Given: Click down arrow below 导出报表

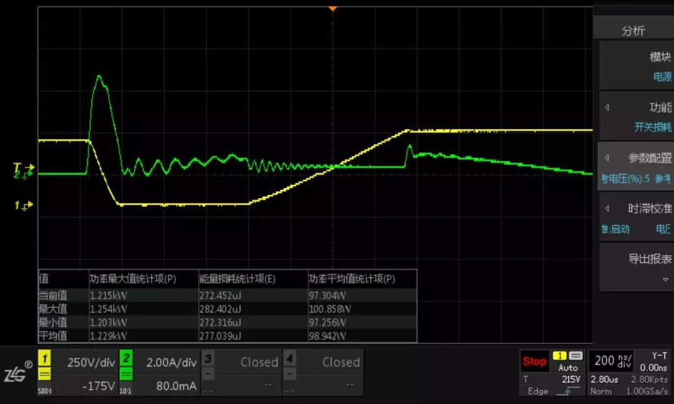Looking at the screenshot, I should click(x=665, y=279).
